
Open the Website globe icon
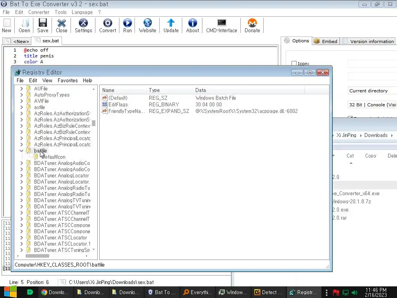tap(148, 25)
